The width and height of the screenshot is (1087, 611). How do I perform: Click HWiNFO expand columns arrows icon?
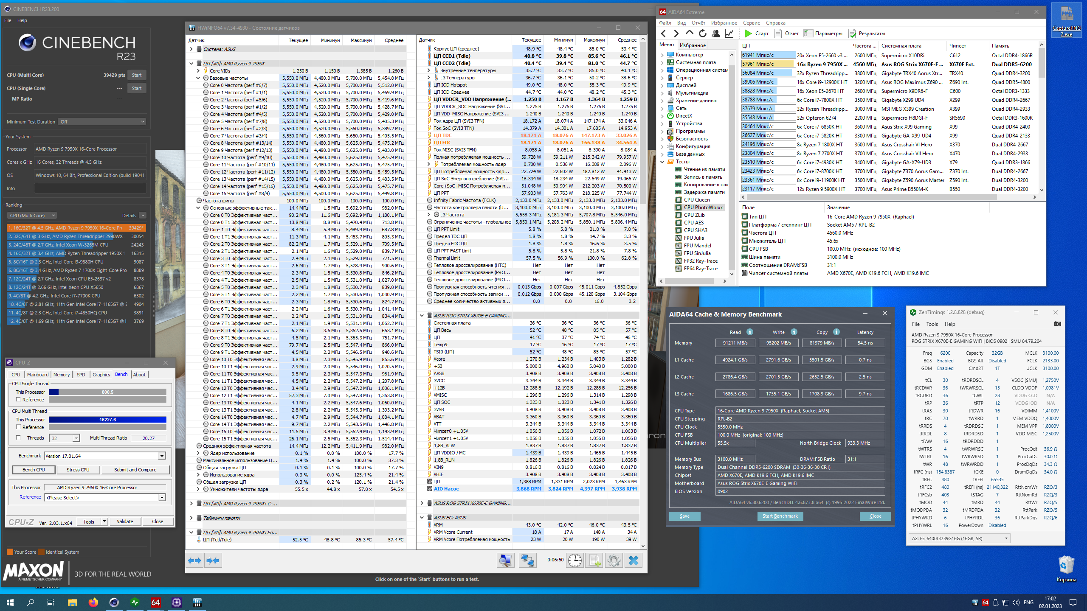pyautogui.click(x=194, y=561)
